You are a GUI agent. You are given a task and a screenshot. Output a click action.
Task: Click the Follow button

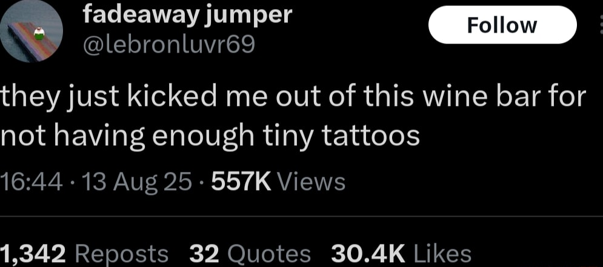click(x=502, y=25)
